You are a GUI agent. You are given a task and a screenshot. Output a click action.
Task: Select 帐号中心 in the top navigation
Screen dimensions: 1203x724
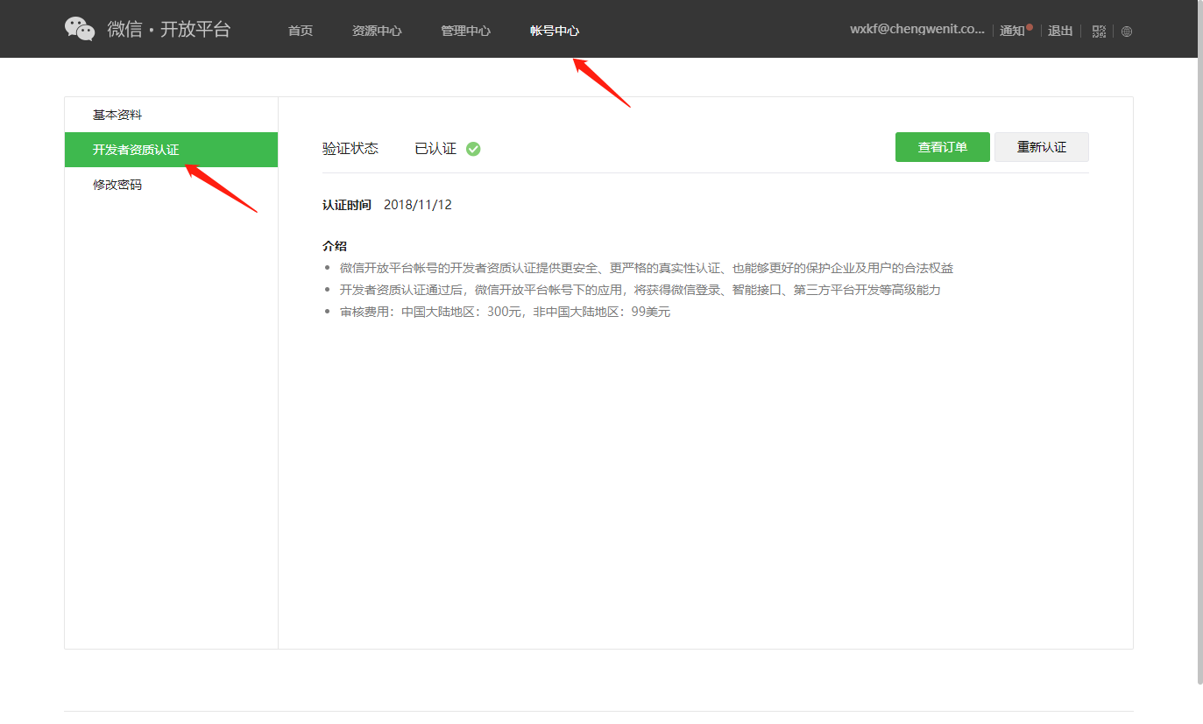coord(554,31)
